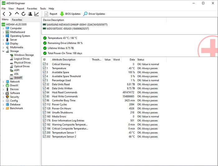Open the Tools menu
Image resolution: width=218 pixels, height=166 pixels.
(43, 8)
